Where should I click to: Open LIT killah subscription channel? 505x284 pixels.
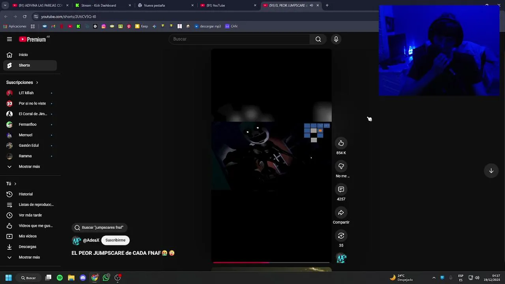30,93
